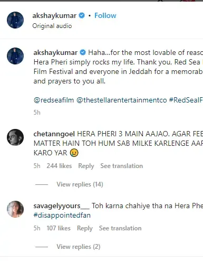Screen dimensions: 203x261
Task: Open akshaykumar avatar beside the caption
Action: (x=15, y=56)
